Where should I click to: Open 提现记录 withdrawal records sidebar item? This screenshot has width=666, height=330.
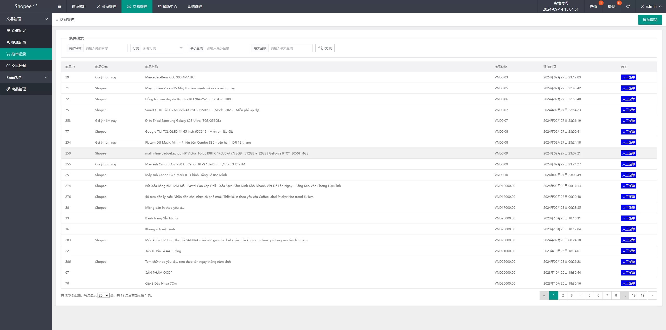pos(19,42)
